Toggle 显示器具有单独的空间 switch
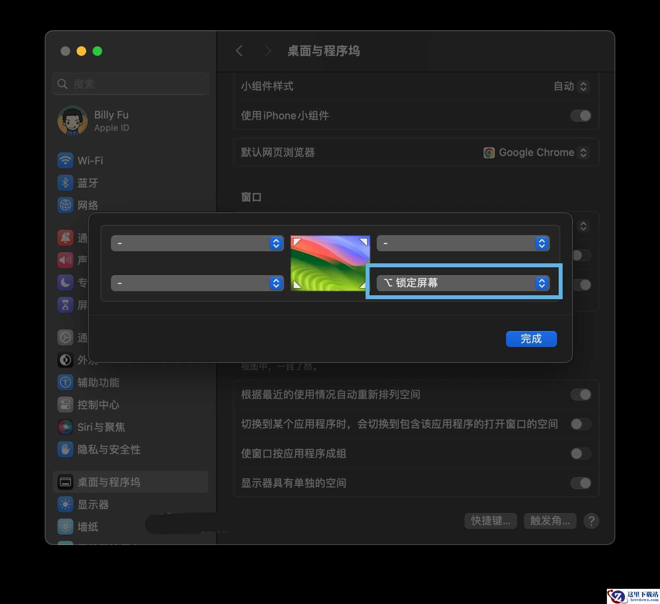The width and height of the screenshot is (660, 604). pos(581,483)
